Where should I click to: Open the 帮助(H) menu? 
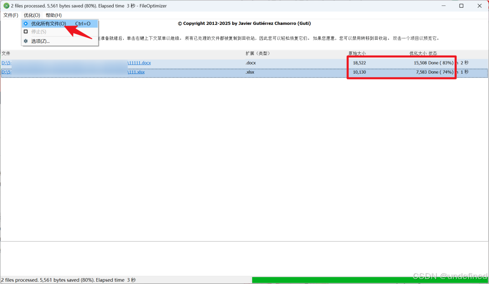tap(53, 15)
